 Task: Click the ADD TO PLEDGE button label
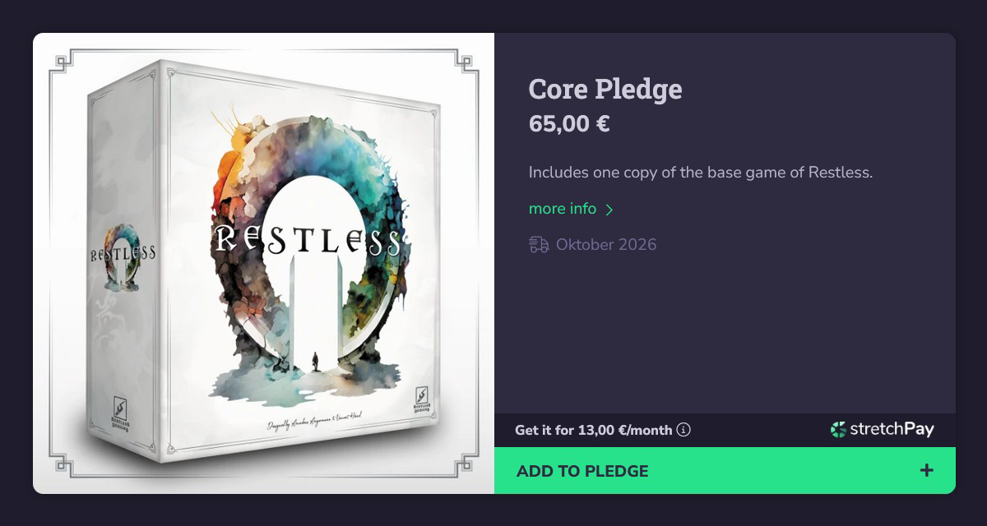(582, 471)
